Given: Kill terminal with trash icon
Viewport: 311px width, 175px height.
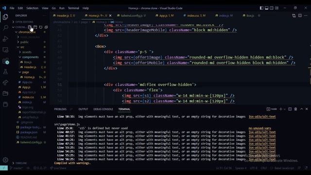Looking at the screenshot, I should (x=295, y=109).
